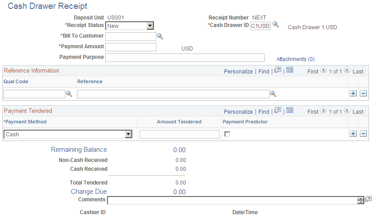Click the Remaining Balance value 0.00
This screenshot has height=219, width=373.
(179, 150)
